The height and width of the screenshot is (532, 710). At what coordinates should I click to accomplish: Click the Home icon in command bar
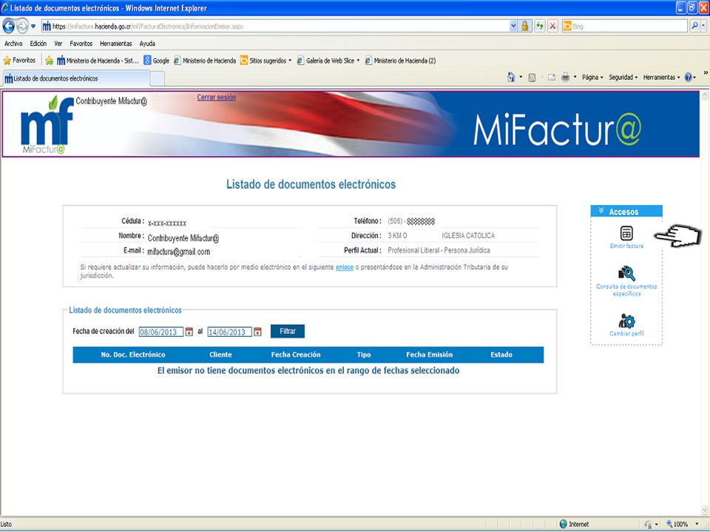click(x=511, y=78)
